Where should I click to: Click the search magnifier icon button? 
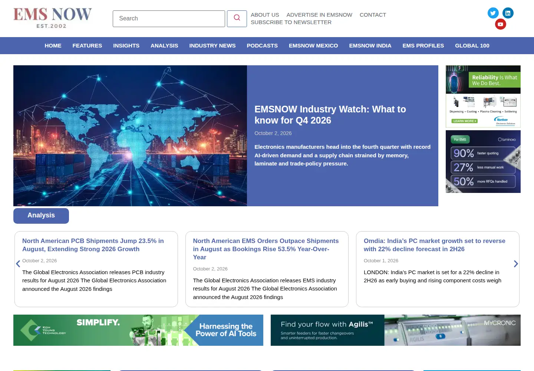tap(237, 19)
